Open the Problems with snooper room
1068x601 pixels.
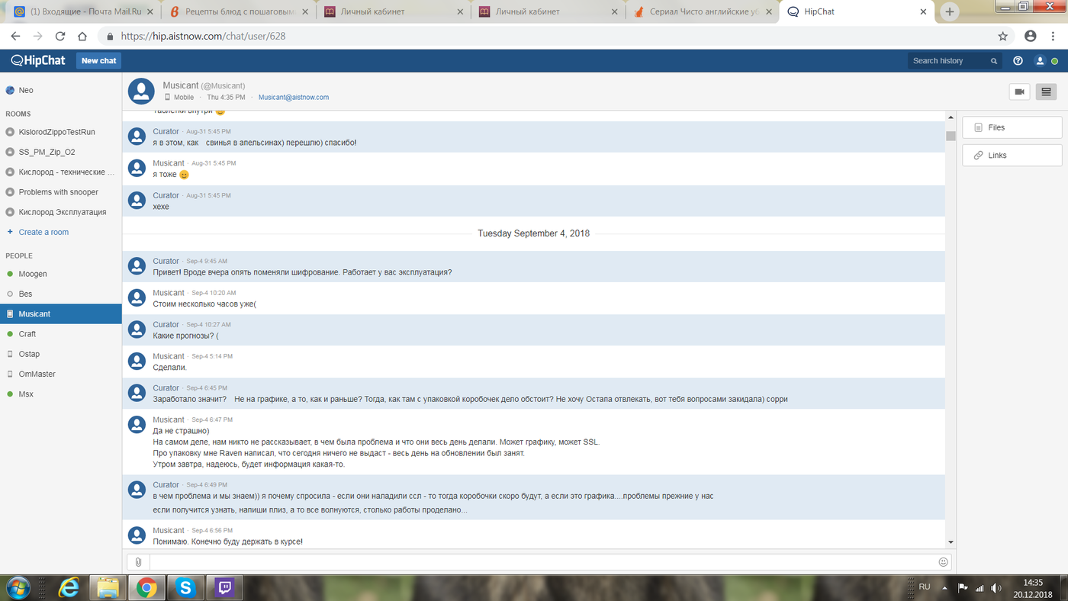[61, 192]
